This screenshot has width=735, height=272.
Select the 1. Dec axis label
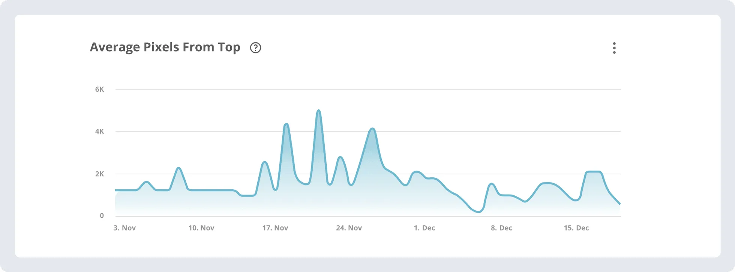[x=424, y=227]
